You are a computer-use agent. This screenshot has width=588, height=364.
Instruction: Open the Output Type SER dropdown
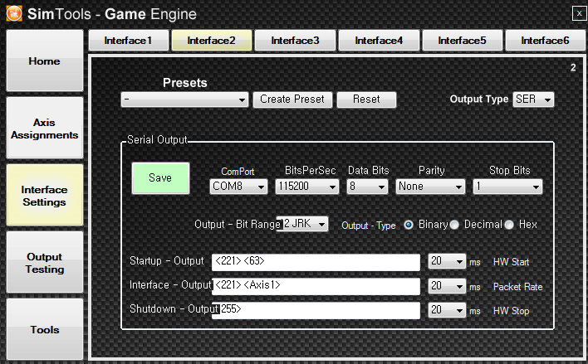point(533,99)
